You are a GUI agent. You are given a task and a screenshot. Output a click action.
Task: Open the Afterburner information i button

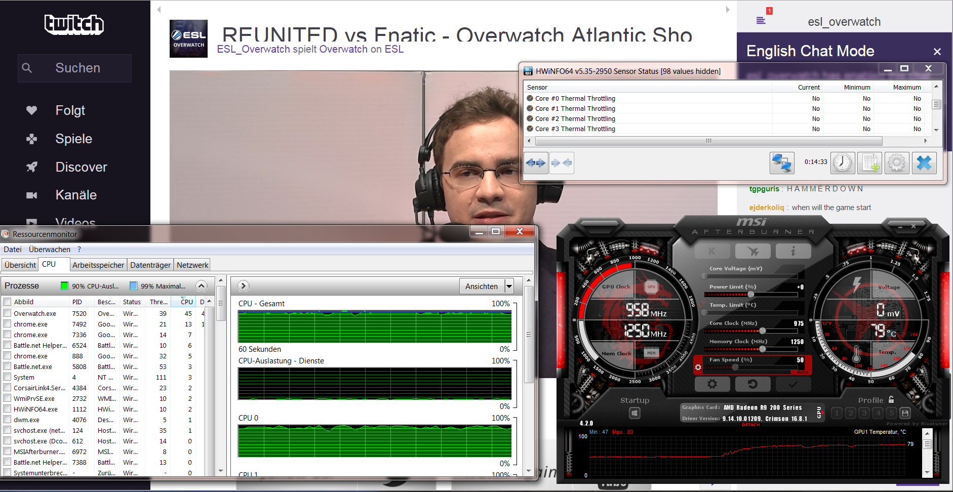[793, 251]
